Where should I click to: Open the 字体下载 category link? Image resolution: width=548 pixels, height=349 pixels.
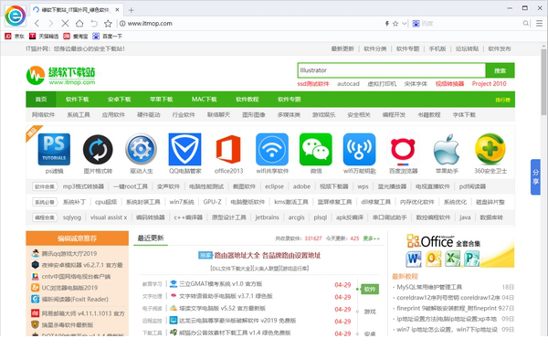click(464, 115)
